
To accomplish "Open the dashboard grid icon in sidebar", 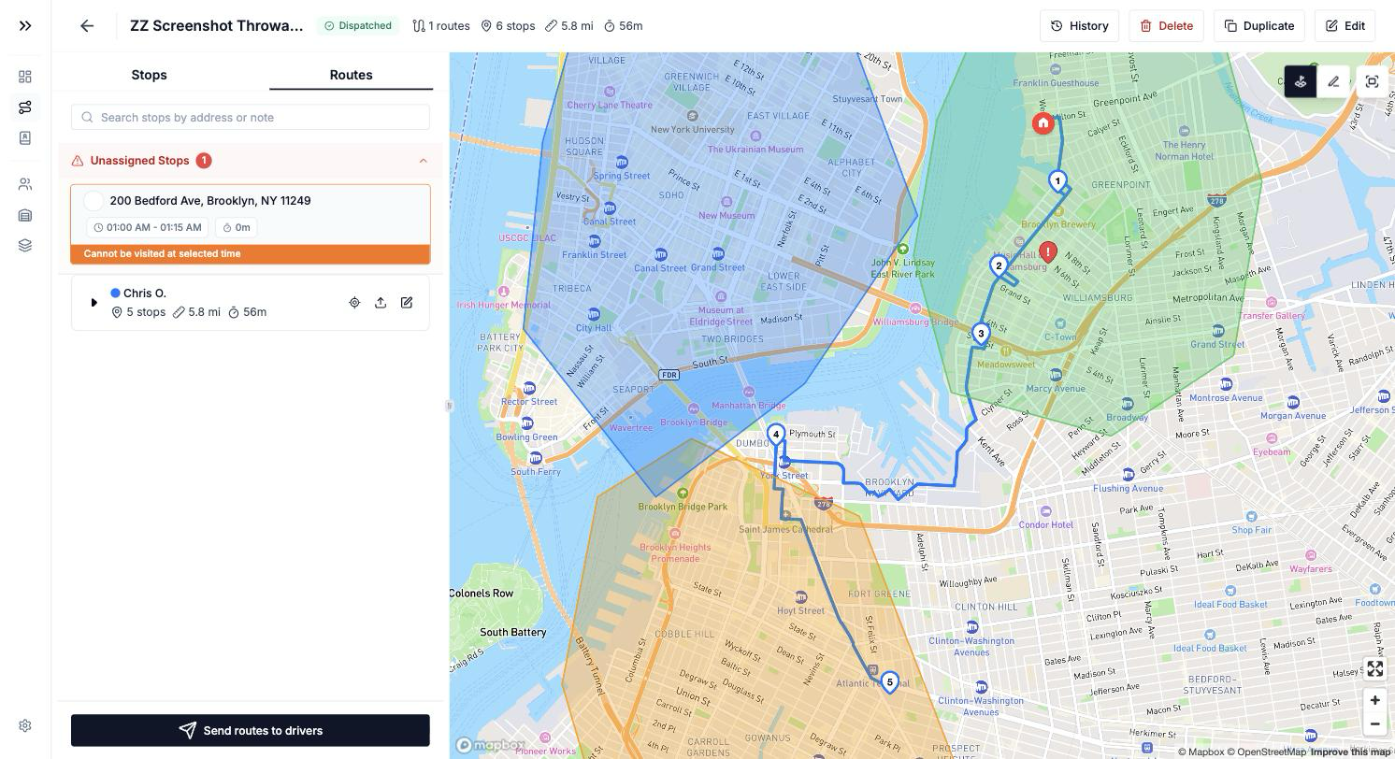I will 25,77.
